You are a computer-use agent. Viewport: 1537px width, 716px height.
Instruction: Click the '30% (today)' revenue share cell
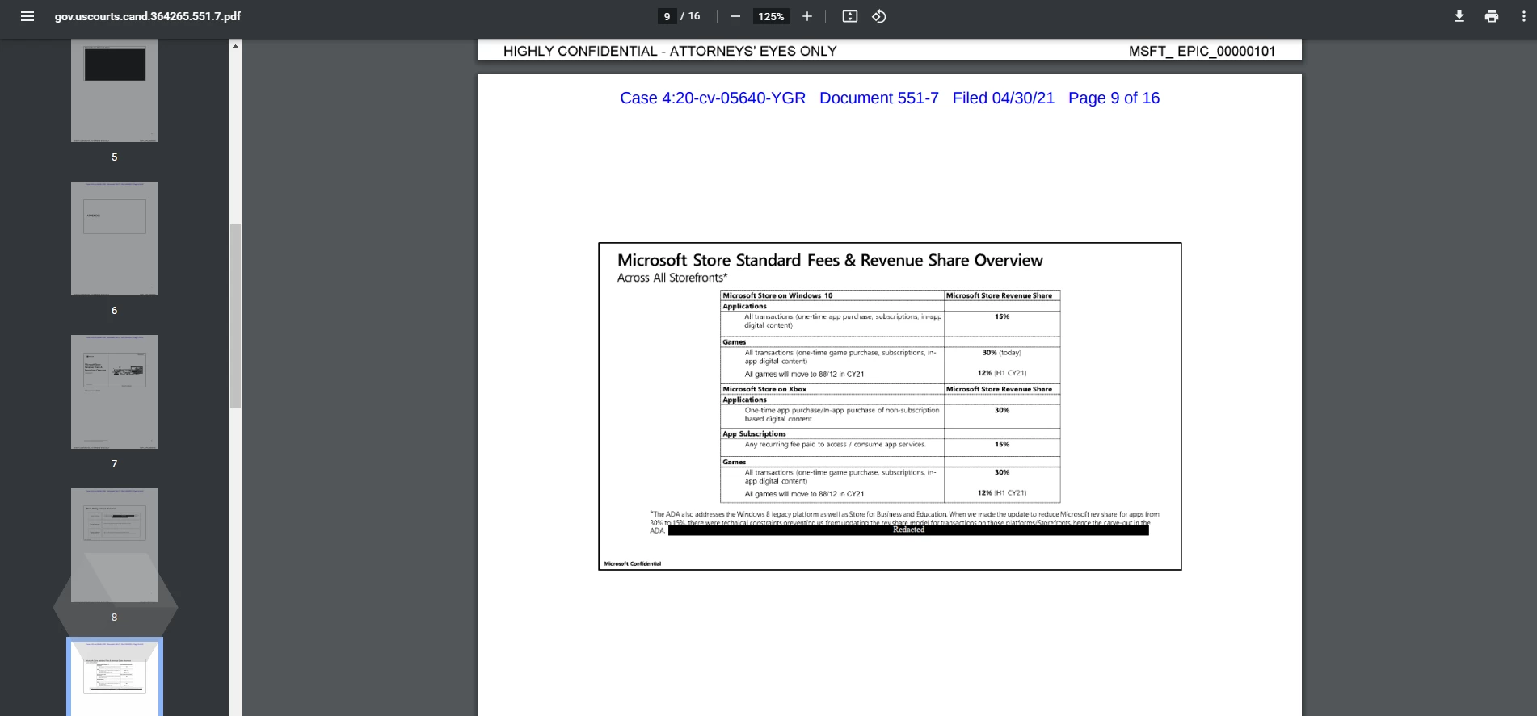pos(1002,353)
